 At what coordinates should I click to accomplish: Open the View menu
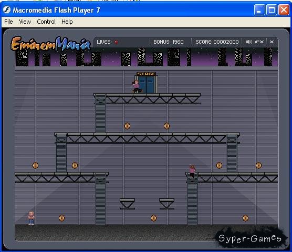25,22
